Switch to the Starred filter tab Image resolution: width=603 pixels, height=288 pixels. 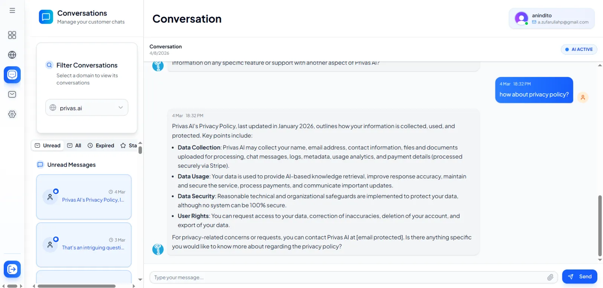point(129,146)
